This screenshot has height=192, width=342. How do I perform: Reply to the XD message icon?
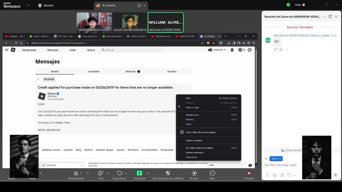pyautogui.click(x=275, y=49)
